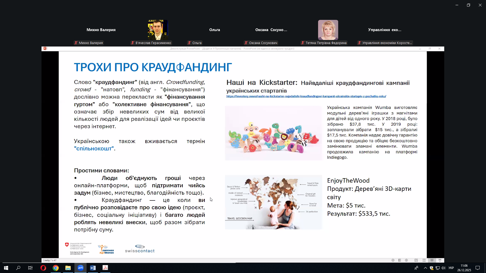Switch to Normal view icon
This screenshot has height=273, width=486.
pos(416,260)
